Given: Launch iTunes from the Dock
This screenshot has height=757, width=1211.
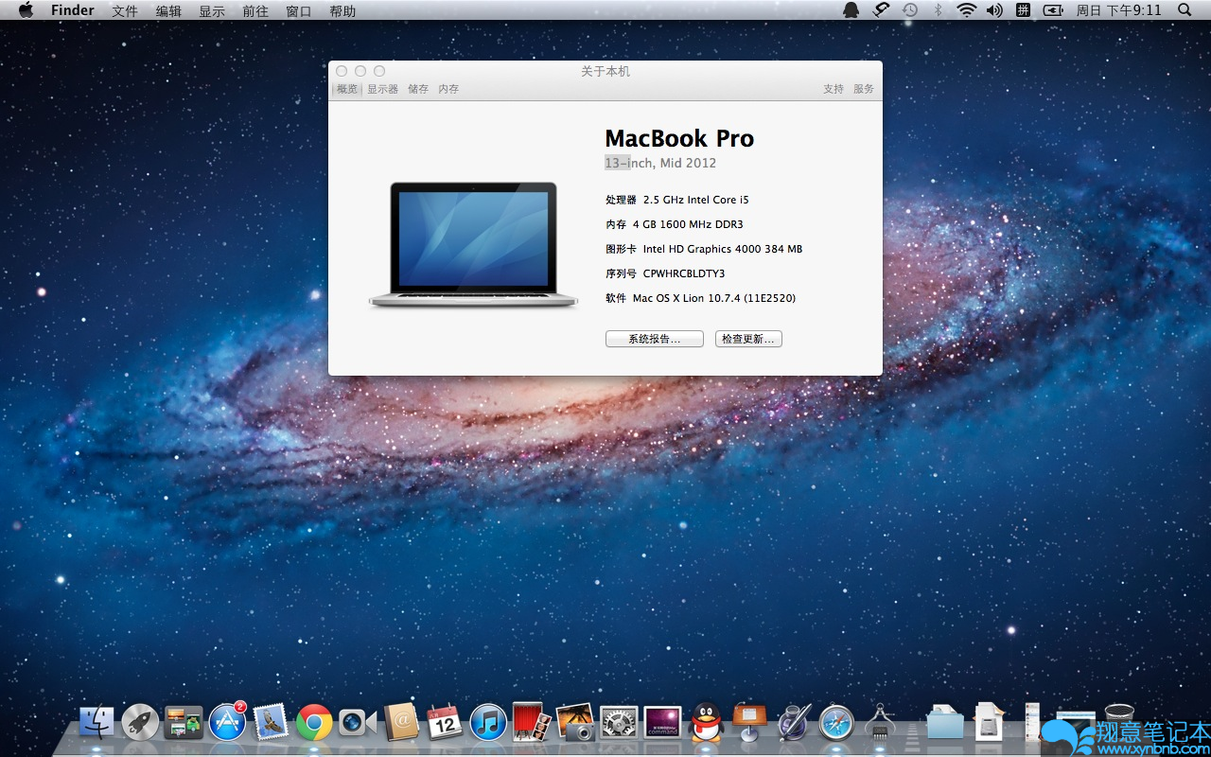Looking at the screenshot, I should 488,722.
